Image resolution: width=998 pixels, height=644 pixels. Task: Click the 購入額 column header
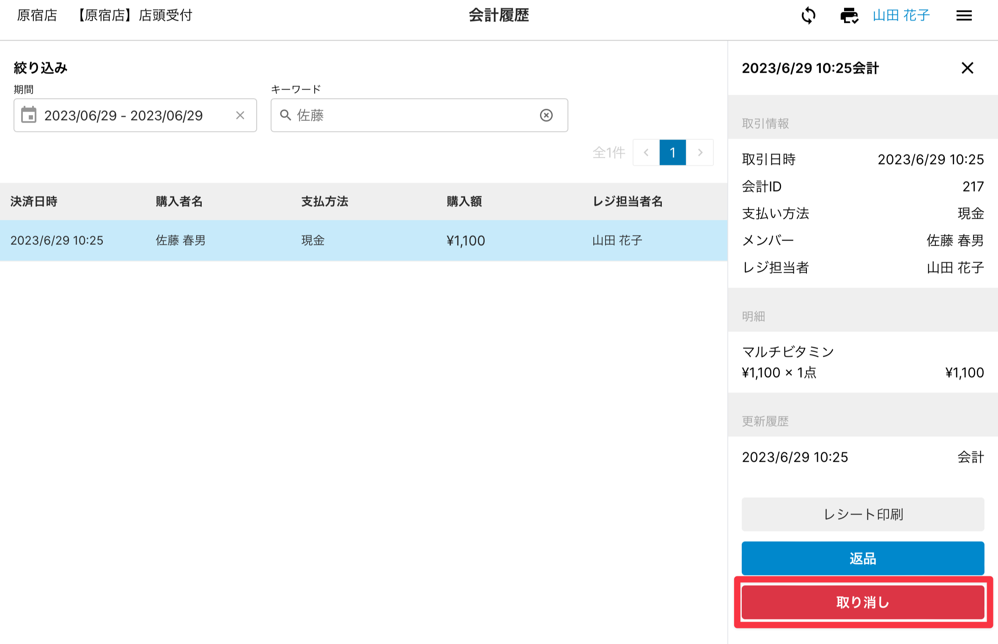[x=464, y=201]
